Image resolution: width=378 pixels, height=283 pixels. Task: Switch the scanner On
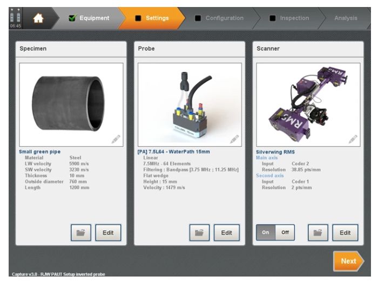(266, 233)
